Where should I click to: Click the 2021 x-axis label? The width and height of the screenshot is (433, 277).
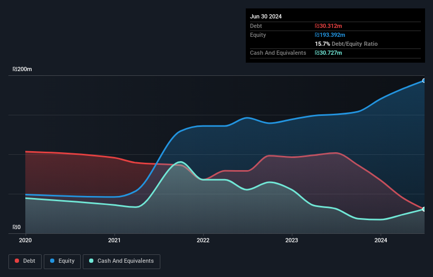click(x=114, y=240)
